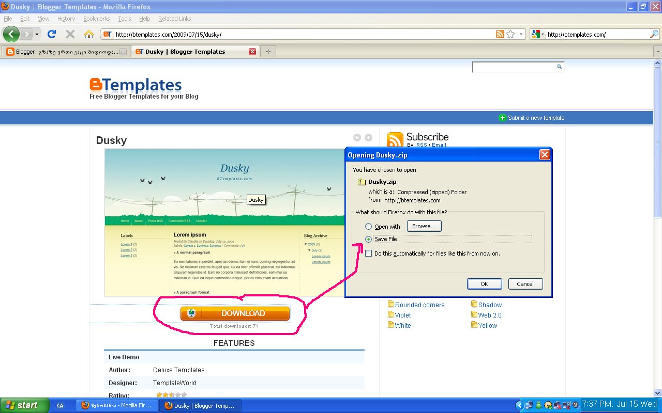Close the Dusky Blogger Templates tab
The image size is (662, 413).
click(x=252, y=52)
